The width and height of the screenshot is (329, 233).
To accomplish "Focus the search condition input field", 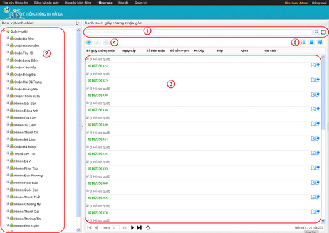I will click(x=199, y=32).
